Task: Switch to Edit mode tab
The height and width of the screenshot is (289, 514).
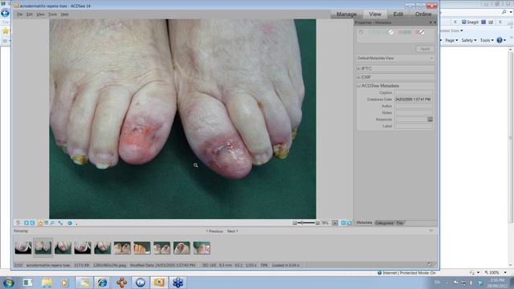Action: (398, 14)
